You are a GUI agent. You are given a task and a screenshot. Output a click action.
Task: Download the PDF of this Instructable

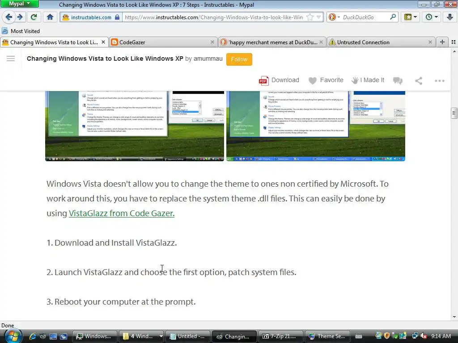pyautogui.click(x=279, y=80)
